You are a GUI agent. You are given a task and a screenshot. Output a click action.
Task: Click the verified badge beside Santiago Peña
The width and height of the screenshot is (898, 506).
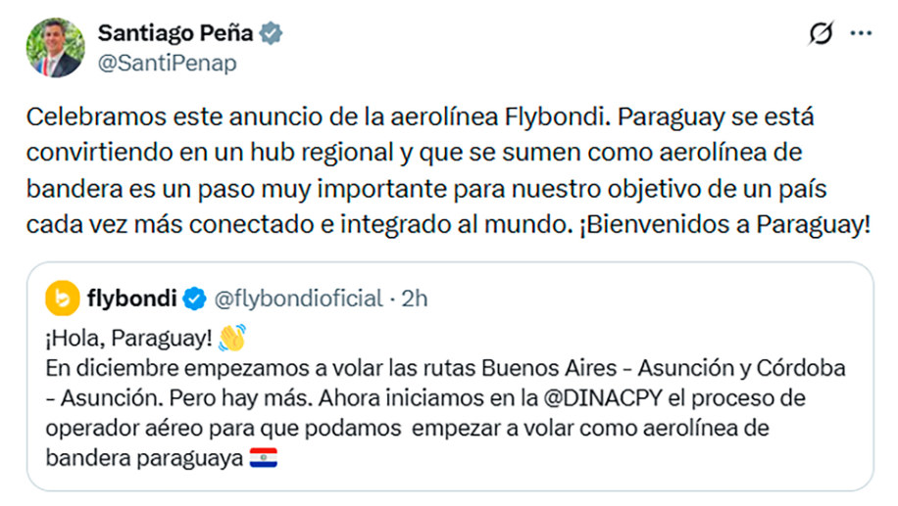pyautogui.click(x=272, y=34)
